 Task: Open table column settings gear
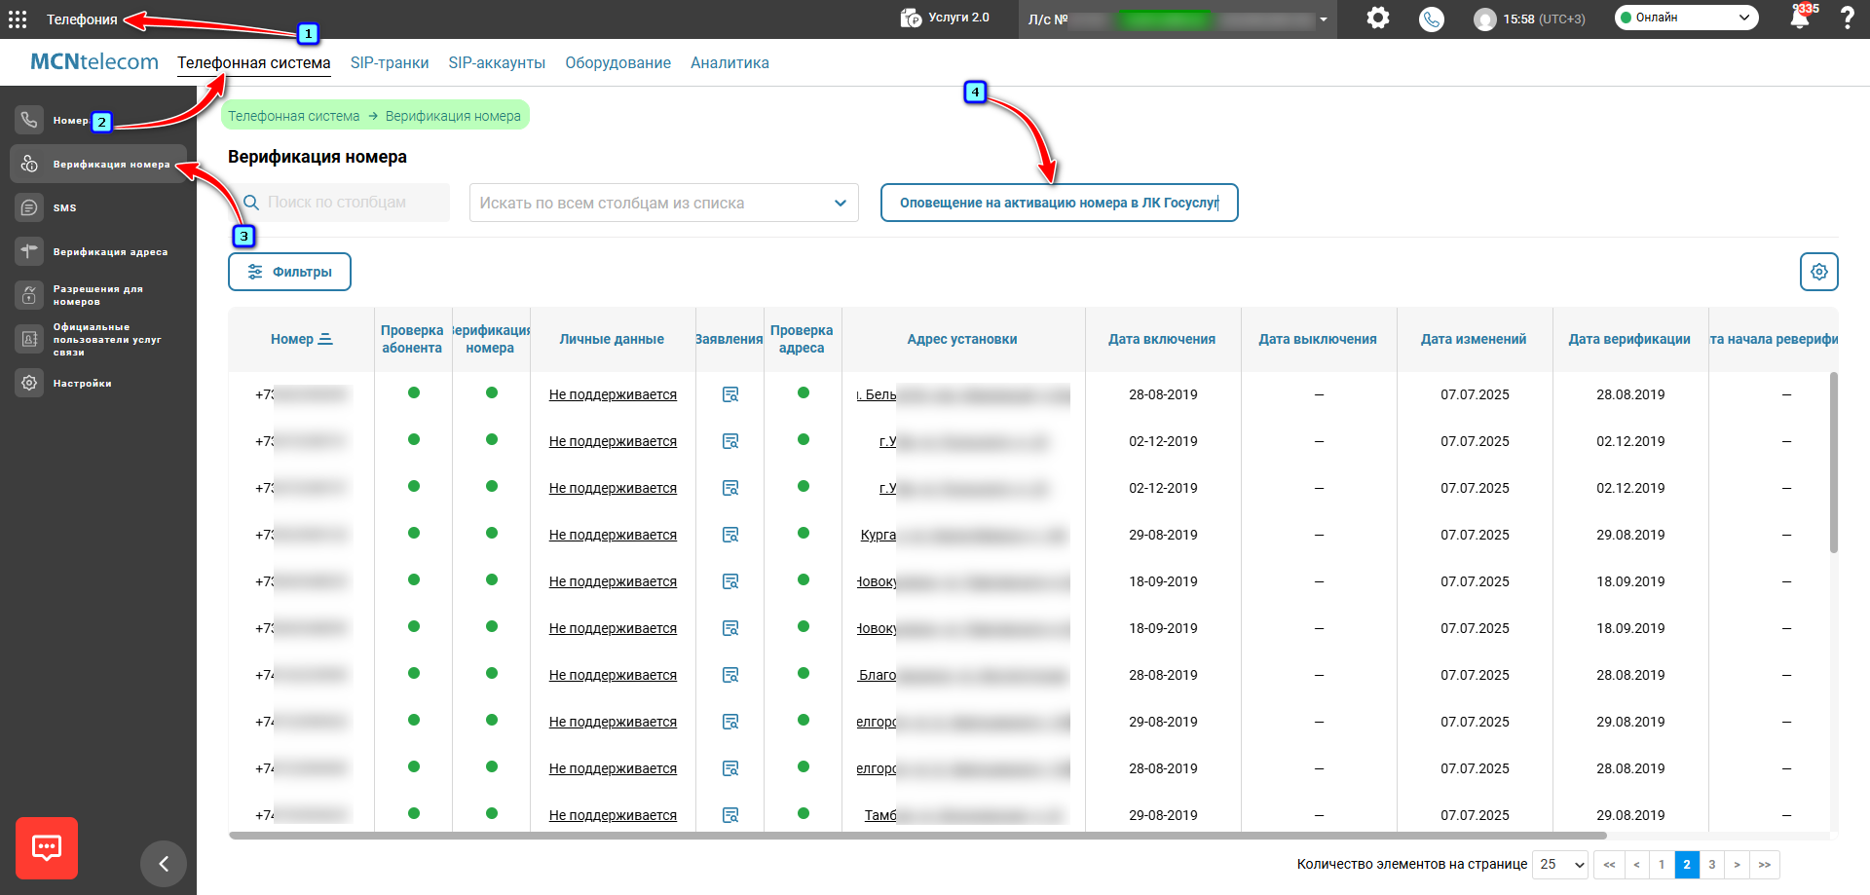1818,272
